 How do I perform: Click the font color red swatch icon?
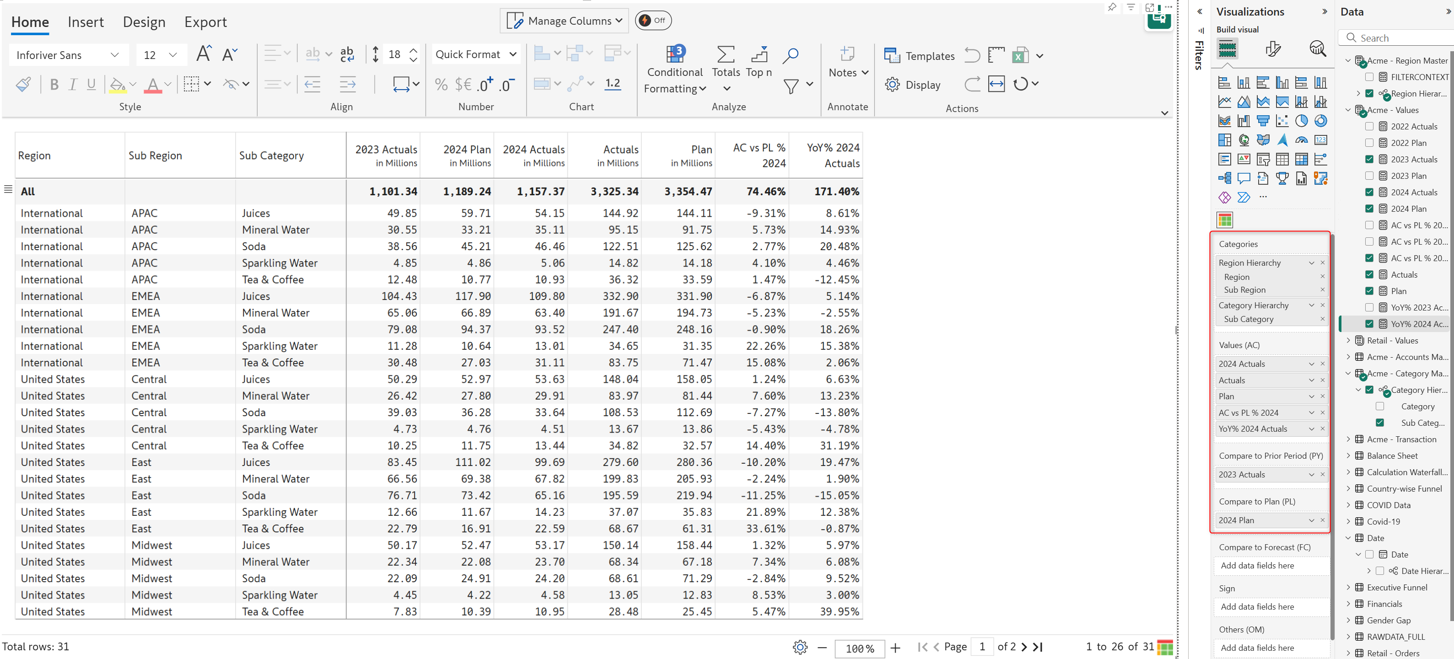click(152, 85)
